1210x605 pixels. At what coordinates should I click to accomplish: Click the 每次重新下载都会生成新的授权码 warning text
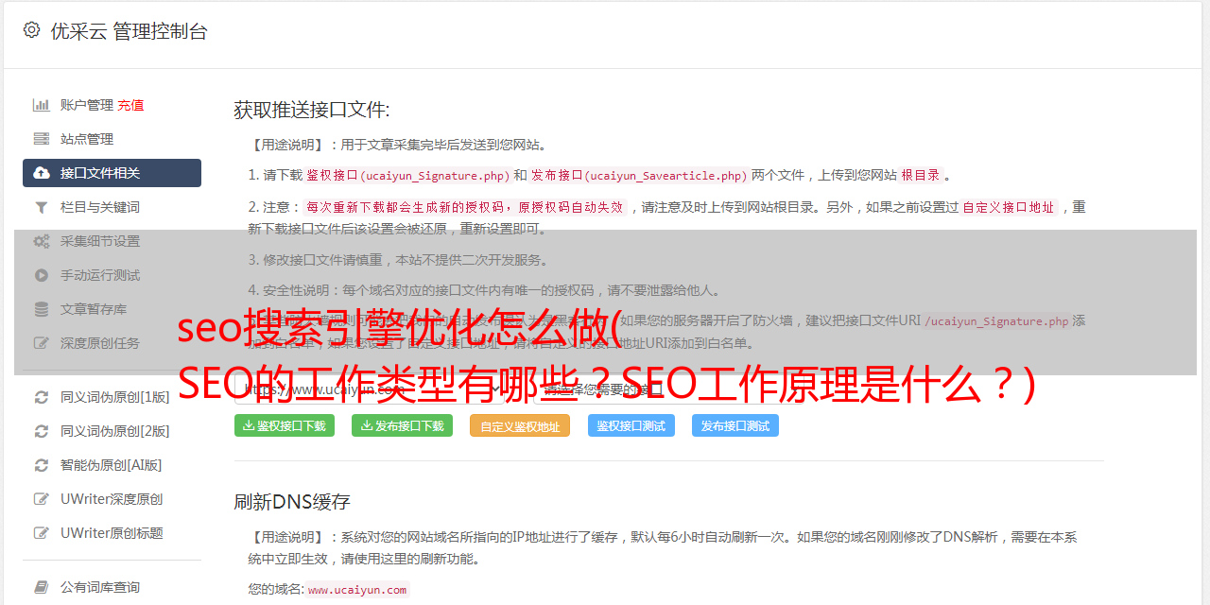pos(465,207)
